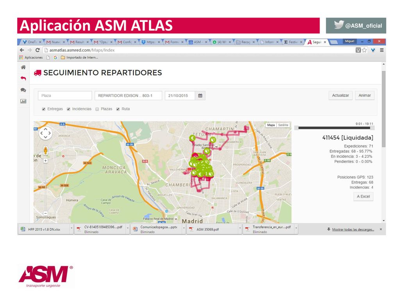The image size is (400, 300).
Task: Click the browser forward arrow
Action: tap(30, 50)
